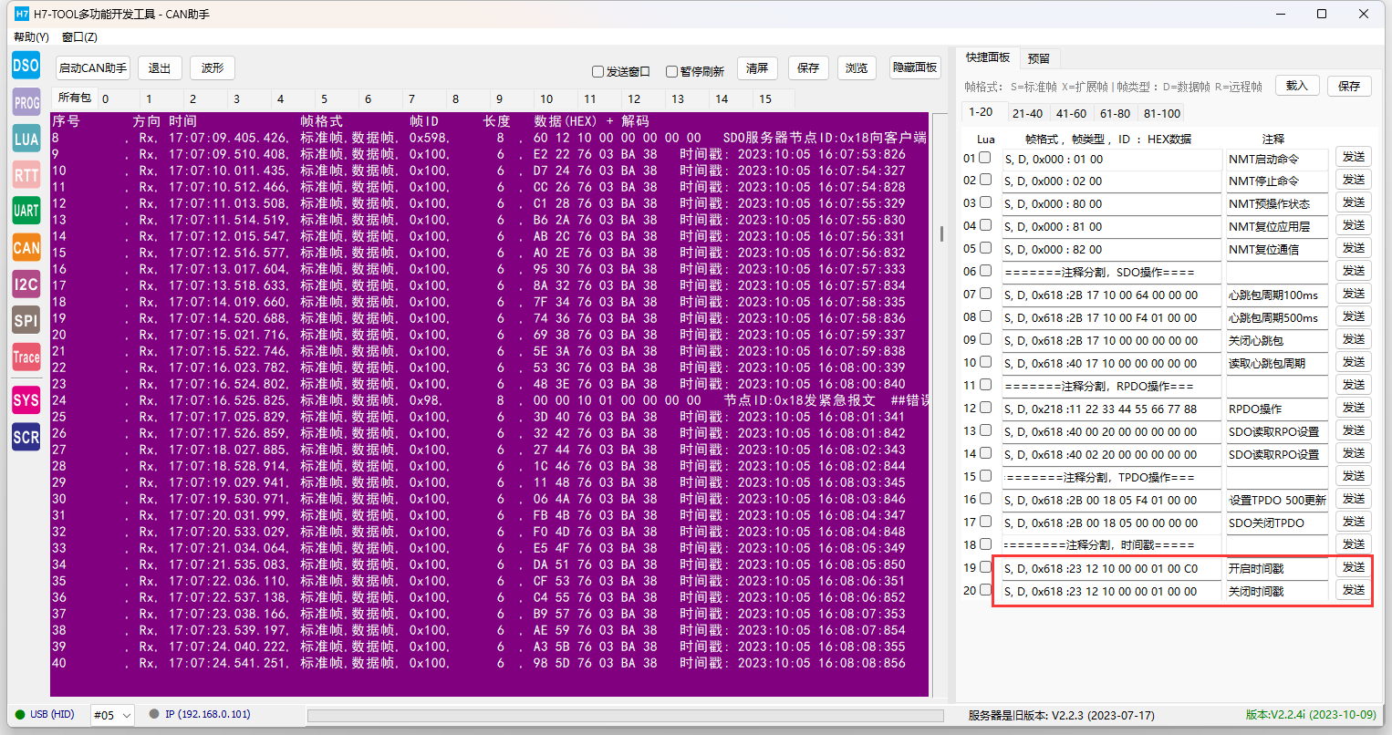Open the #05 device dropdown
Image resolution: width=1392 pixels, height=735 pixels.
click(112, 715)
